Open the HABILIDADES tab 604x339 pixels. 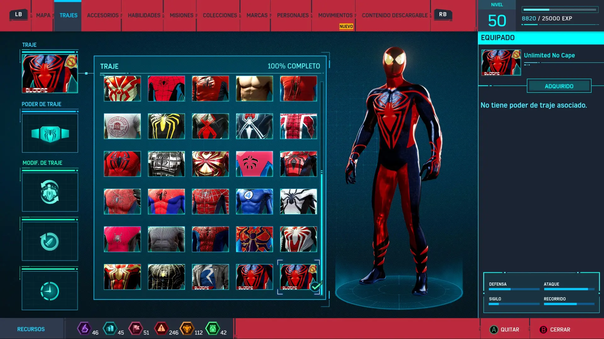tap(144, 15)
